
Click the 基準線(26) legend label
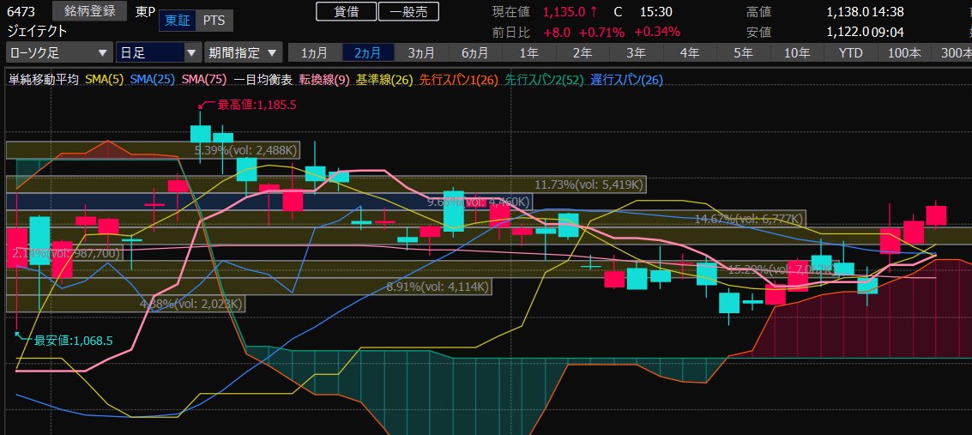(384, 79)
